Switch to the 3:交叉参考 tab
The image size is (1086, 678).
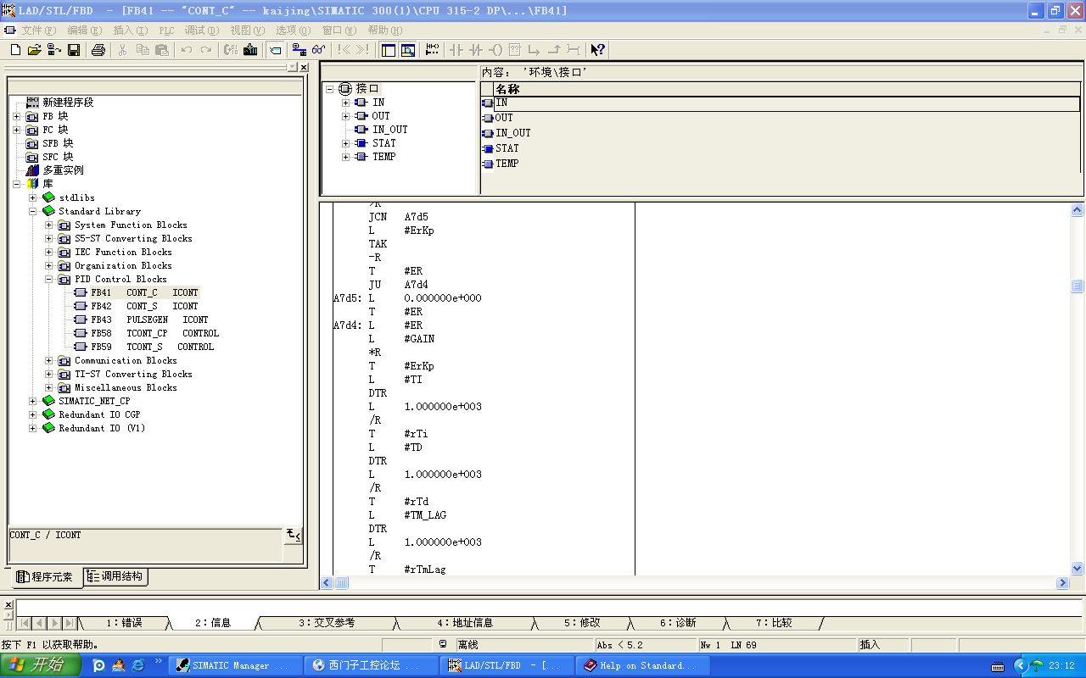click(326, 623)
